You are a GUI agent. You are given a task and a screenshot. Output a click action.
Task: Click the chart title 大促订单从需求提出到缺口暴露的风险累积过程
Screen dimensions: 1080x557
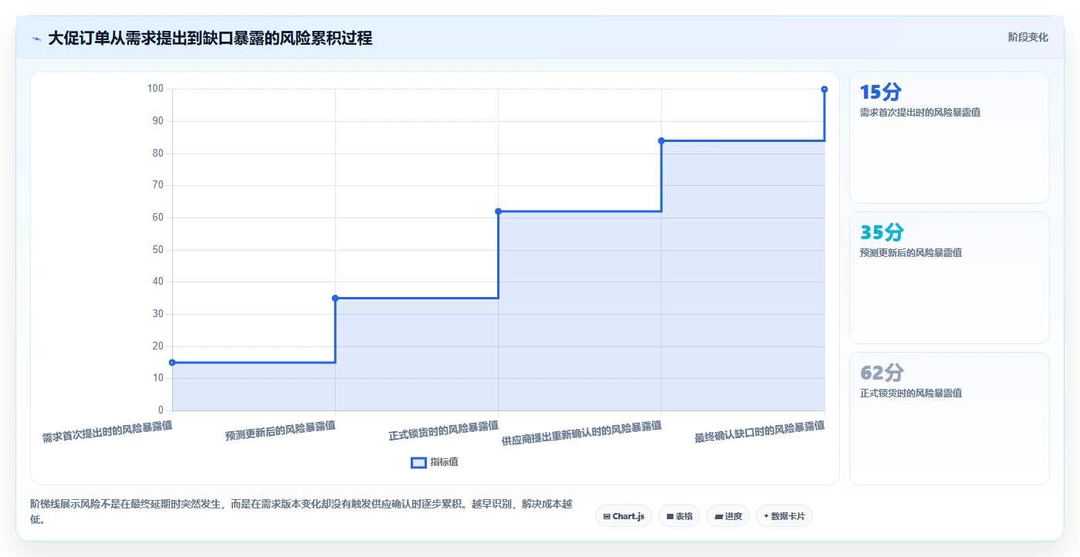point(210,39)
